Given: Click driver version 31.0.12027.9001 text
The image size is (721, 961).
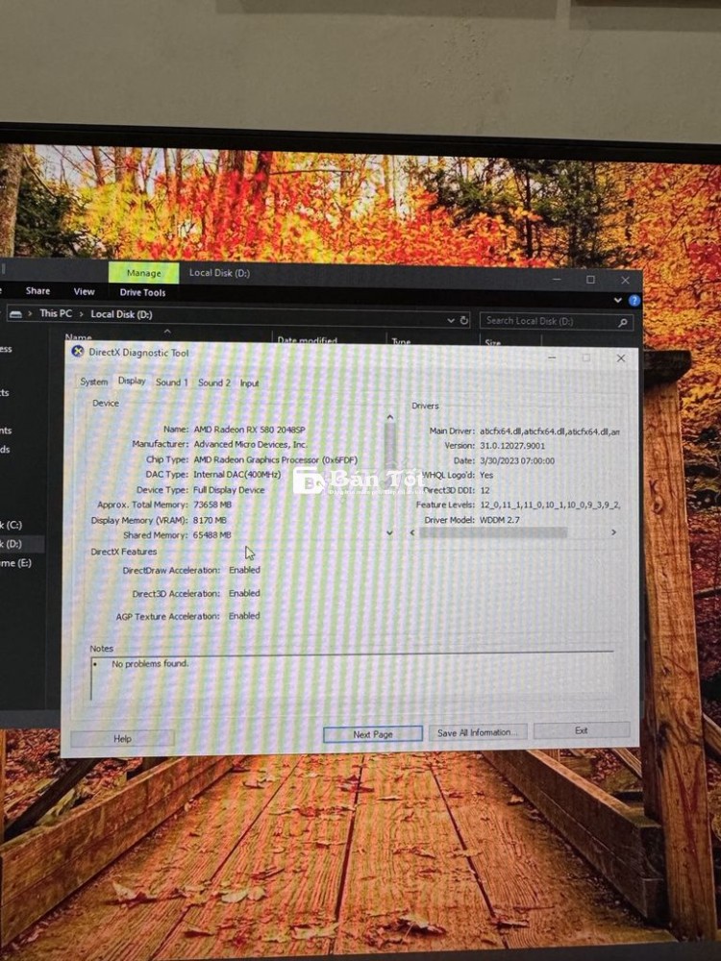Looking at the screenshot, I should pyautogui.click(x=512, y=446).
